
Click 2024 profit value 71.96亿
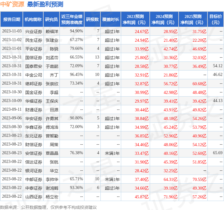170,197
